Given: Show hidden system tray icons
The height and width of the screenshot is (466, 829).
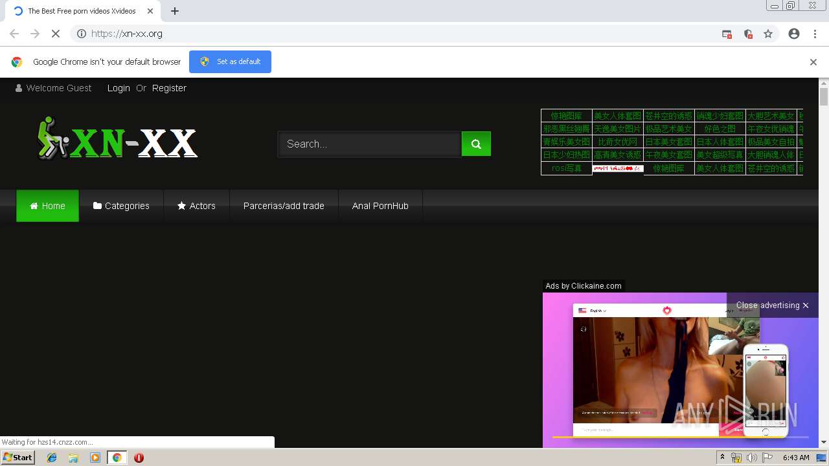Looking at the screenshot, I should click(723, 458).
